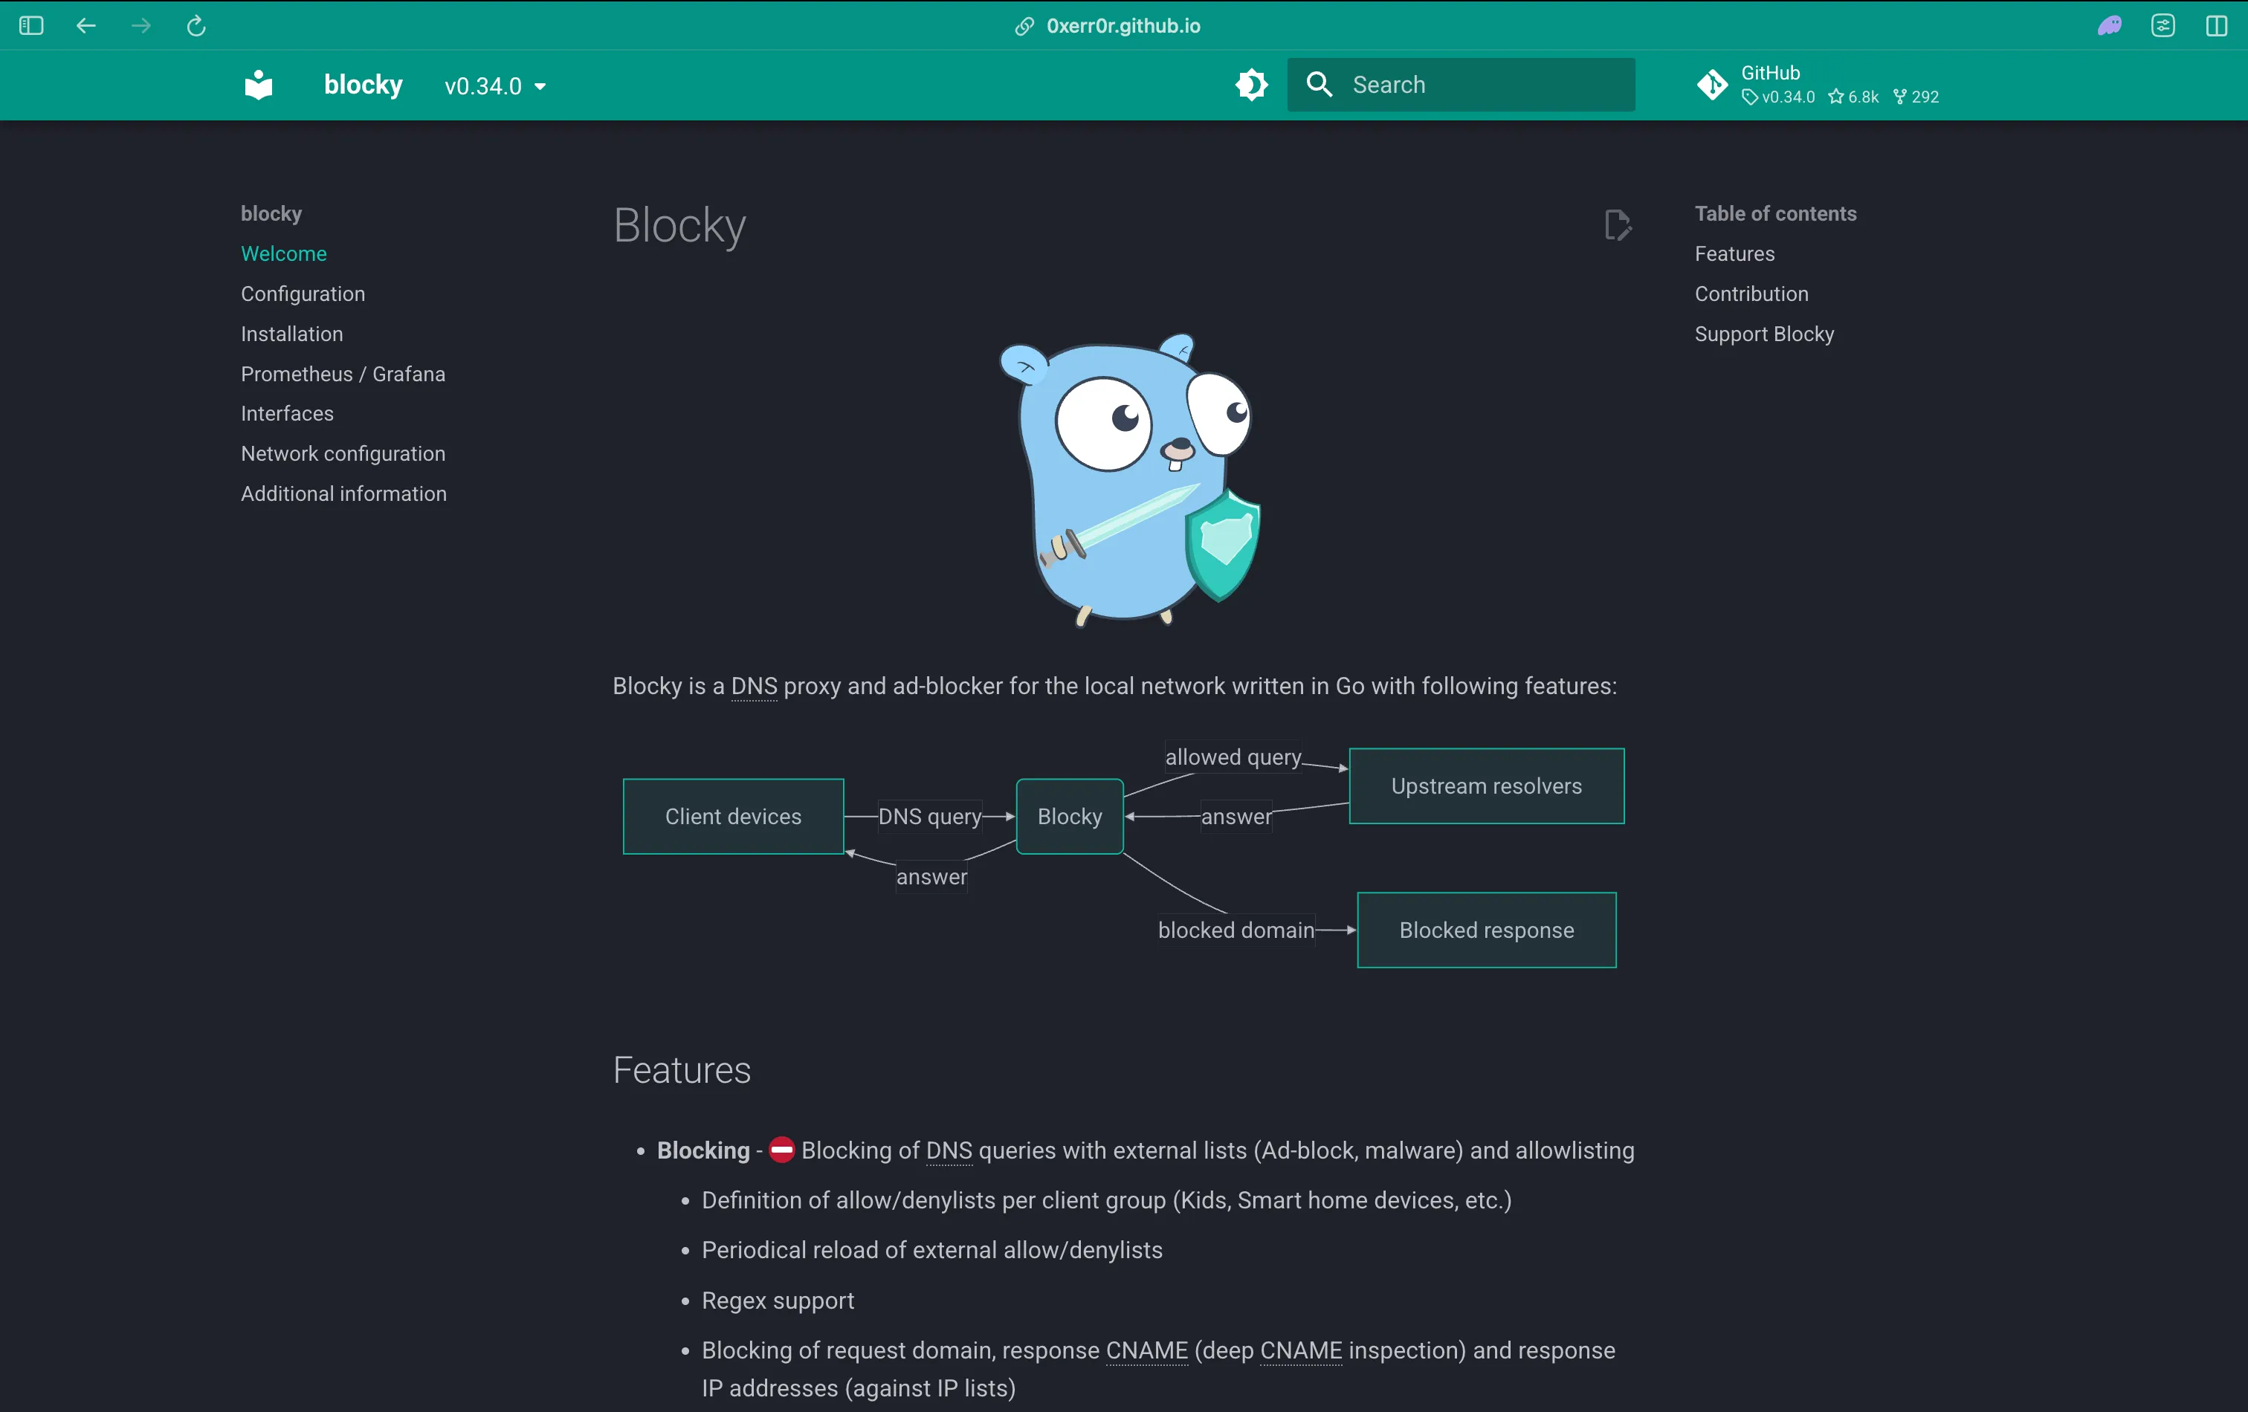2248x1412 pixels.
Task: Go back using the left arrow
Action: tap(86, 25)
